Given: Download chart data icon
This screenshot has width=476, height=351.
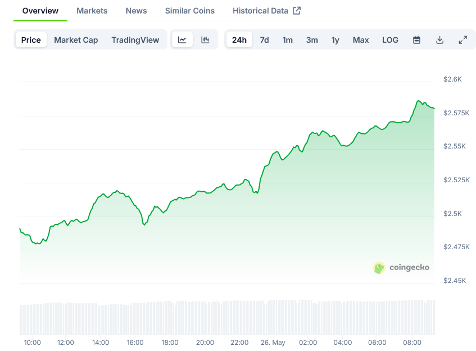Looking at the screenshot, I should tap(439, 40).
